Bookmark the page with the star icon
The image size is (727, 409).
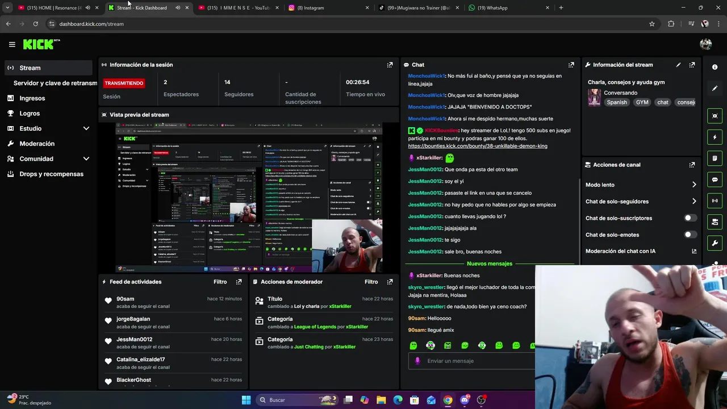click(x=652, y=24)
